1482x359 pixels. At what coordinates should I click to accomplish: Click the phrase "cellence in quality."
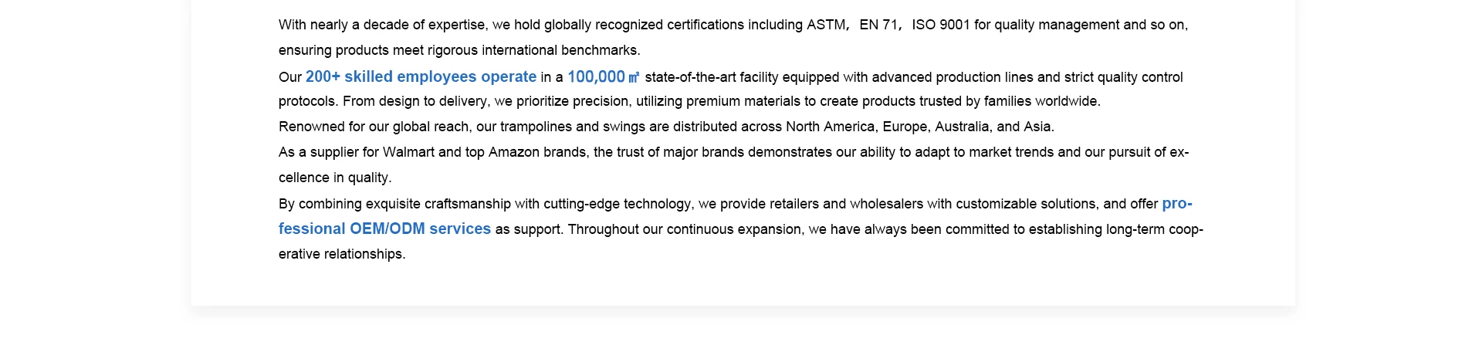point(335,178)
